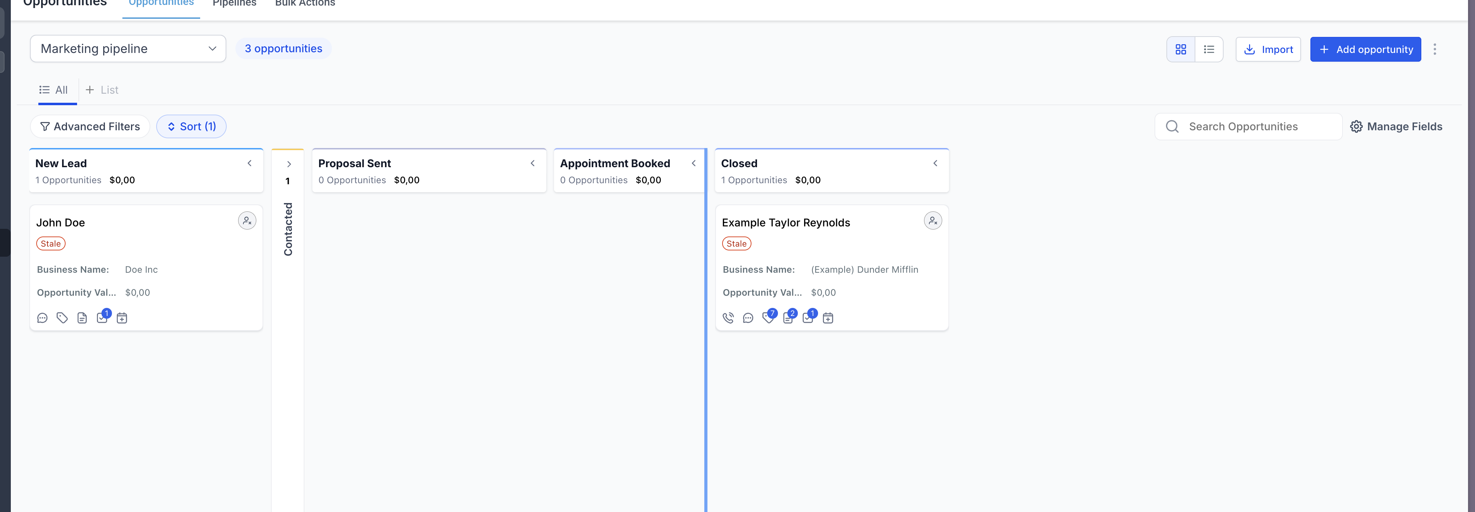The height and width of the screenshot is (512, 1475).
Task: Open Advanced Filters
Action: coord(90,126)
